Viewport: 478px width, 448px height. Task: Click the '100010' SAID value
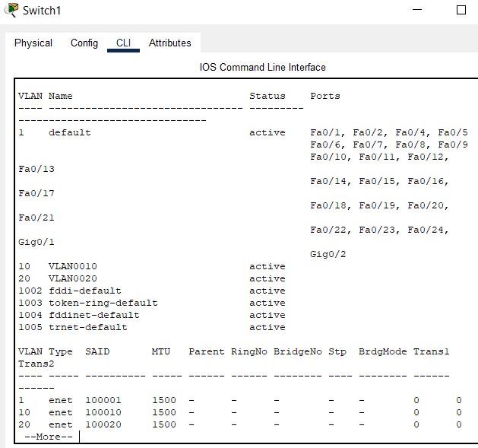(x=103, y=412)
